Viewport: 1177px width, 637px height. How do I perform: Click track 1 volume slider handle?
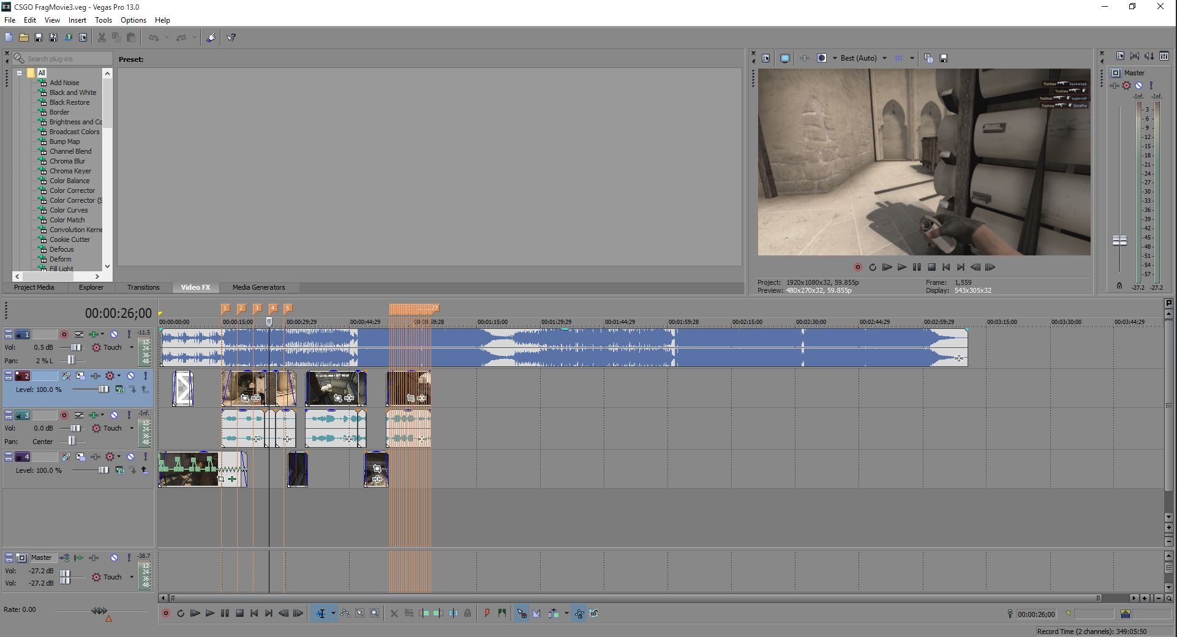75,347
